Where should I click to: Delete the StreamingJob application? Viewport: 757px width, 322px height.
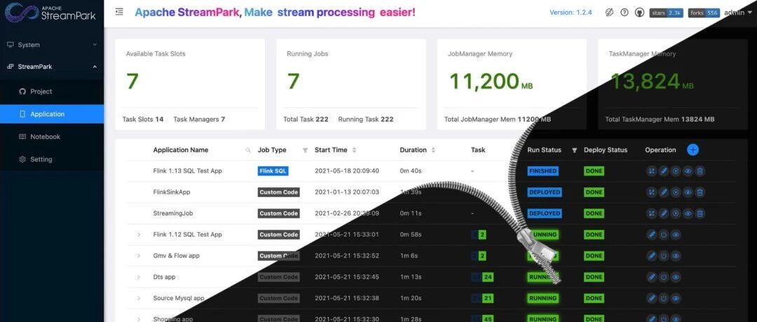(700, 213)
